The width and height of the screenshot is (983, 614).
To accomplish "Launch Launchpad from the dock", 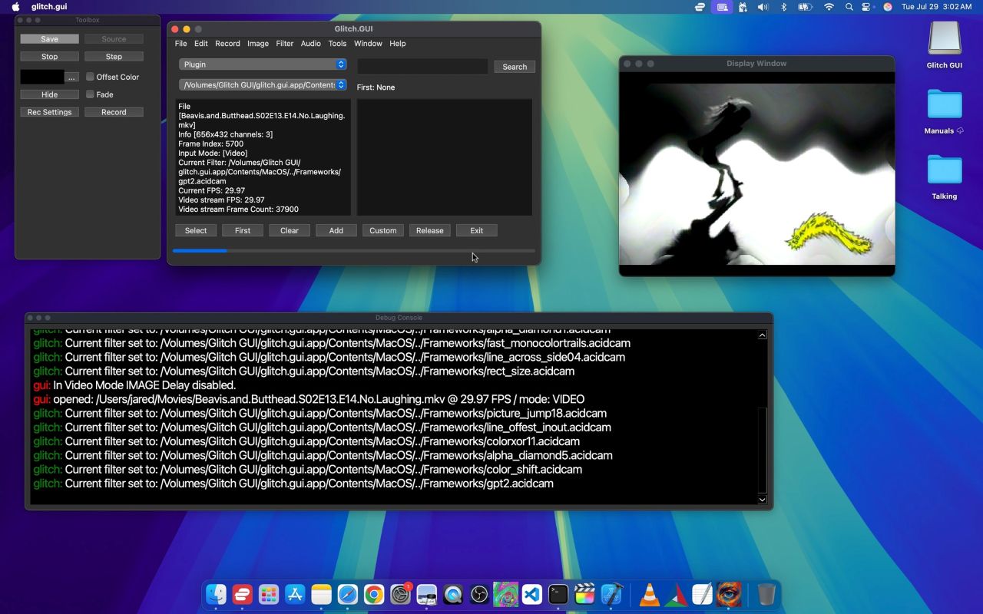I will 269,594.
